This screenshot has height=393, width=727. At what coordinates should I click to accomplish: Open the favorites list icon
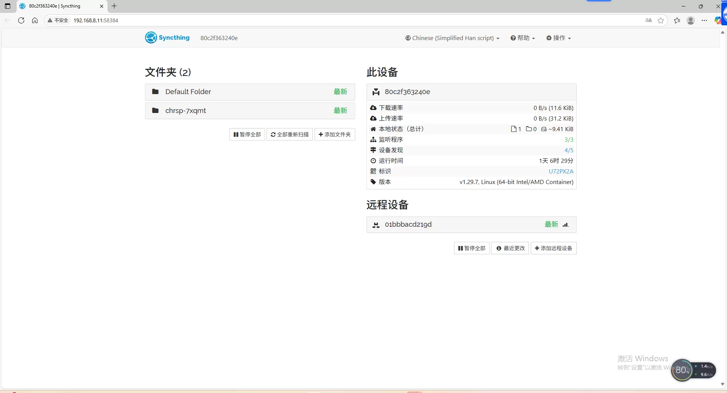677,20
